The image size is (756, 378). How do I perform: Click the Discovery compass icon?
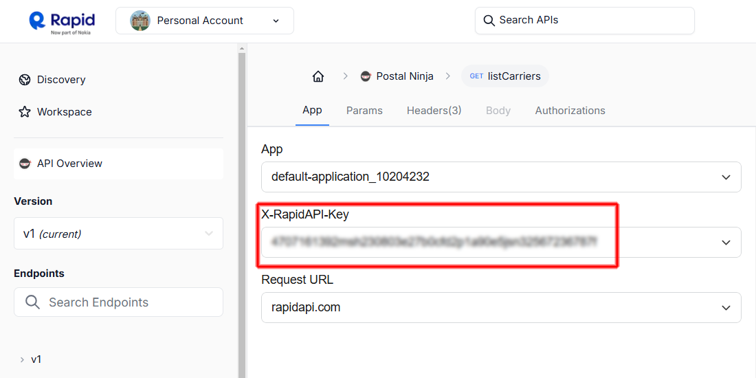click(25, 80)
